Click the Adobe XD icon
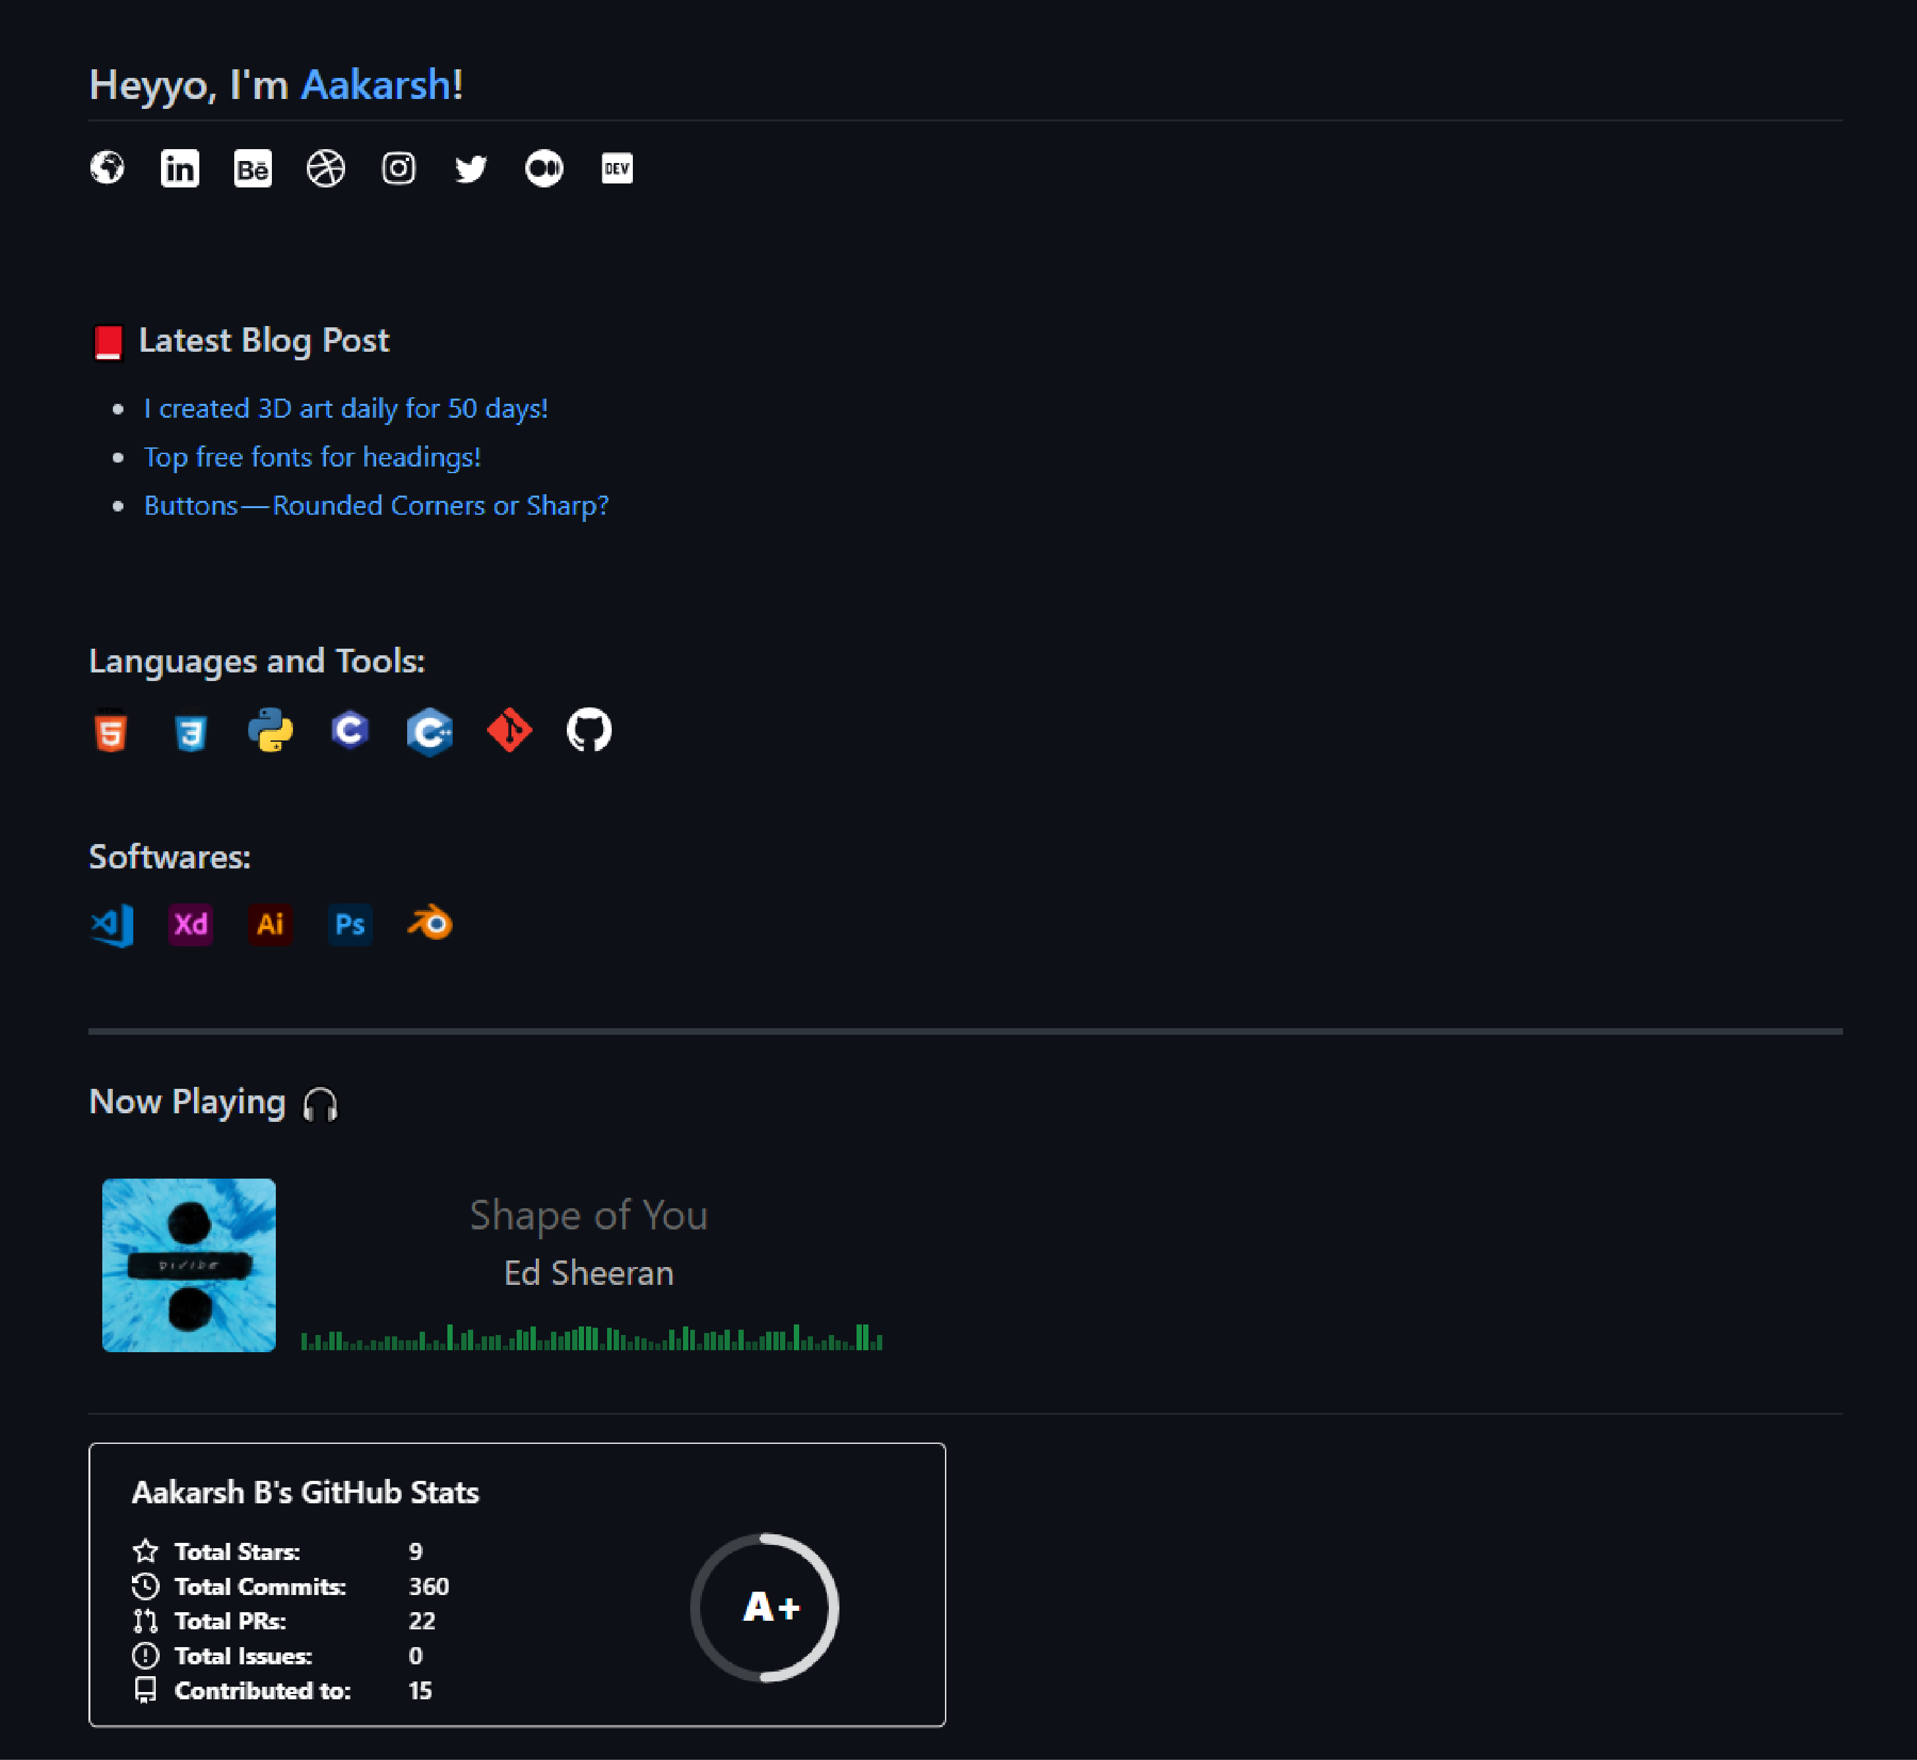Screen dimensions: 1917x1760 pyautogui.click(x=191, y=924)
